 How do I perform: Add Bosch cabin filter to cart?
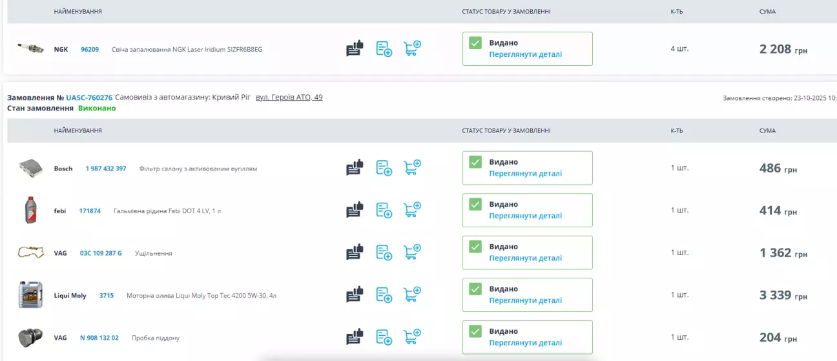click(x=412, y=168)
